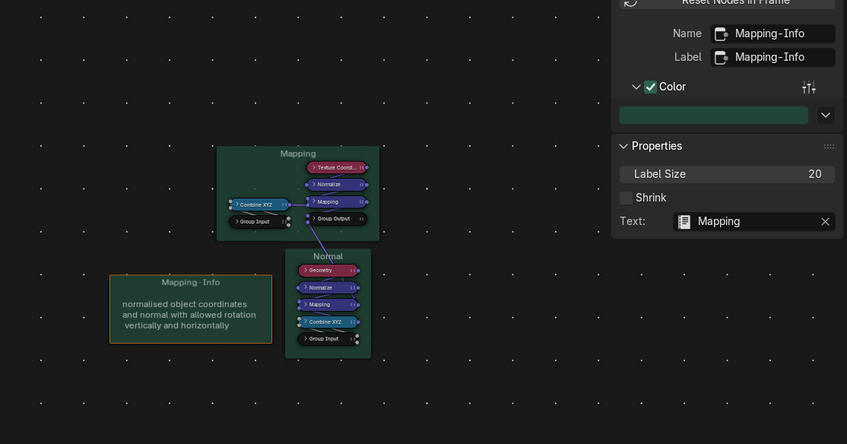This screenshot has height=444, width=847.
Task: Select the Group Output node label
Action: (334, 219)
